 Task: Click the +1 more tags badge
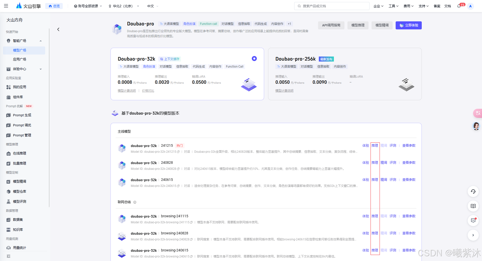[x=289, y=24]
